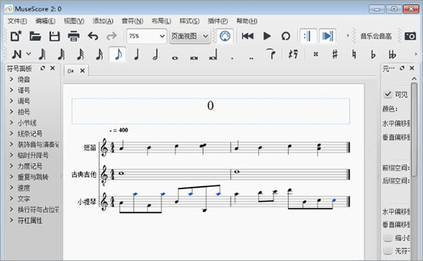This screenshot has width=423, height=261.
Task: Toggle the double augmentation dot
Action: 251,58
